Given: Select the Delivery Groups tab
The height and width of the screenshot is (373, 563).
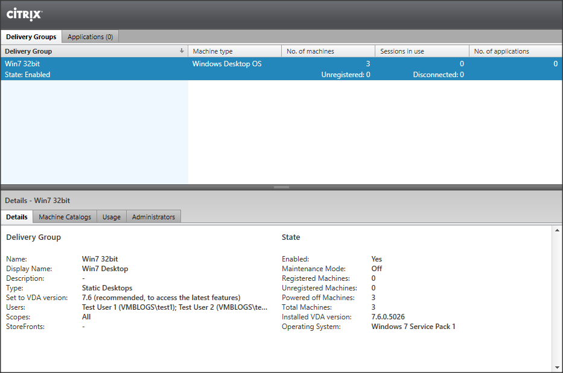Looking at the screenshot, I should click(31, 37).
